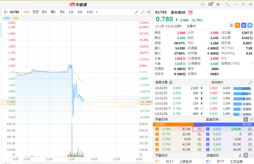Click the 01795 code in chart toolbar
The image size is (254, 164).
(x=15, y=12)
